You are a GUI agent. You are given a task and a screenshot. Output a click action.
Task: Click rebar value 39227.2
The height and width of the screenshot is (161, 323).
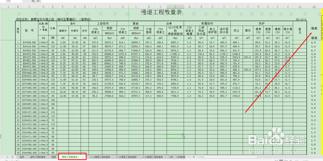coord(109,42)
